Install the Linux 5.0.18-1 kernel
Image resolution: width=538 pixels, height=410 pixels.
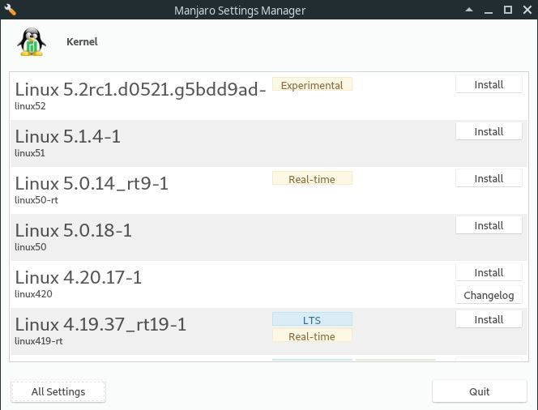click(489, 225)
